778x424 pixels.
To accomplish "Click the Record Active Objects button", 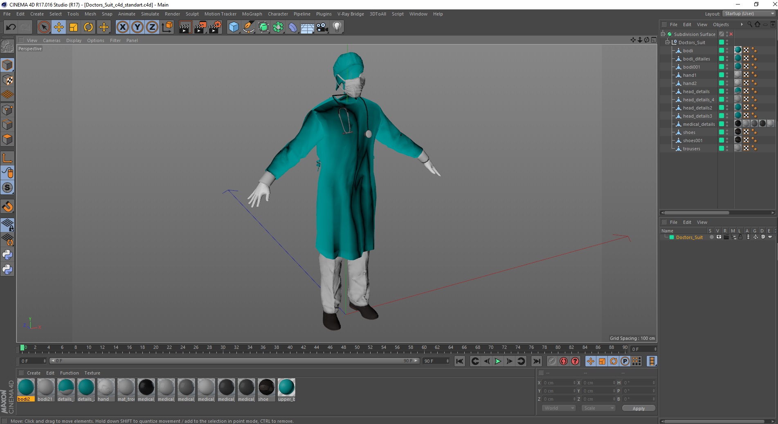I will (552, 361).
